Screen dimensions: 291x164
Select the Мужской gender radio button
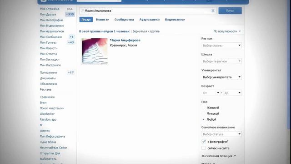coord(203,113)
